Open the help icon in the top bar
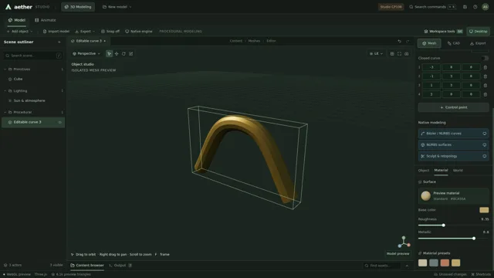494x278 pixels. 475,7
